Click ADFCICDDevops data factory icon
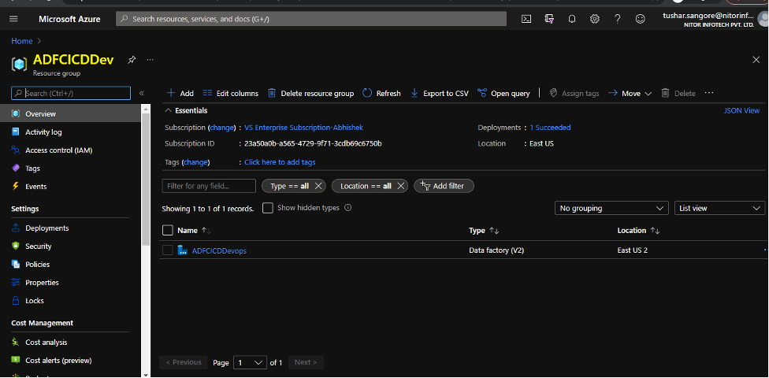Screen dimensions: 769x378 tap(183, 250)
